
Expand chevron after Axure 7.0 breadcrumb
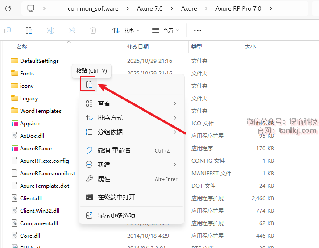click(x=172, y=8)
